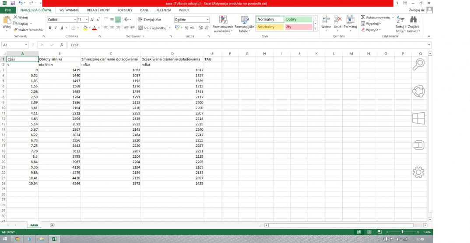The image size is (470, 243).
Task: Decrease cell indent
Action: [126, 28]
